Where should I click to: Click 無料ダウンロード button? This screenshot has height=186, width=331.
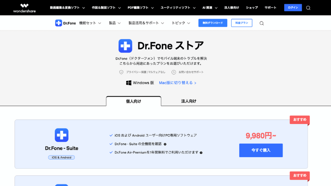(x=213, y=23)
